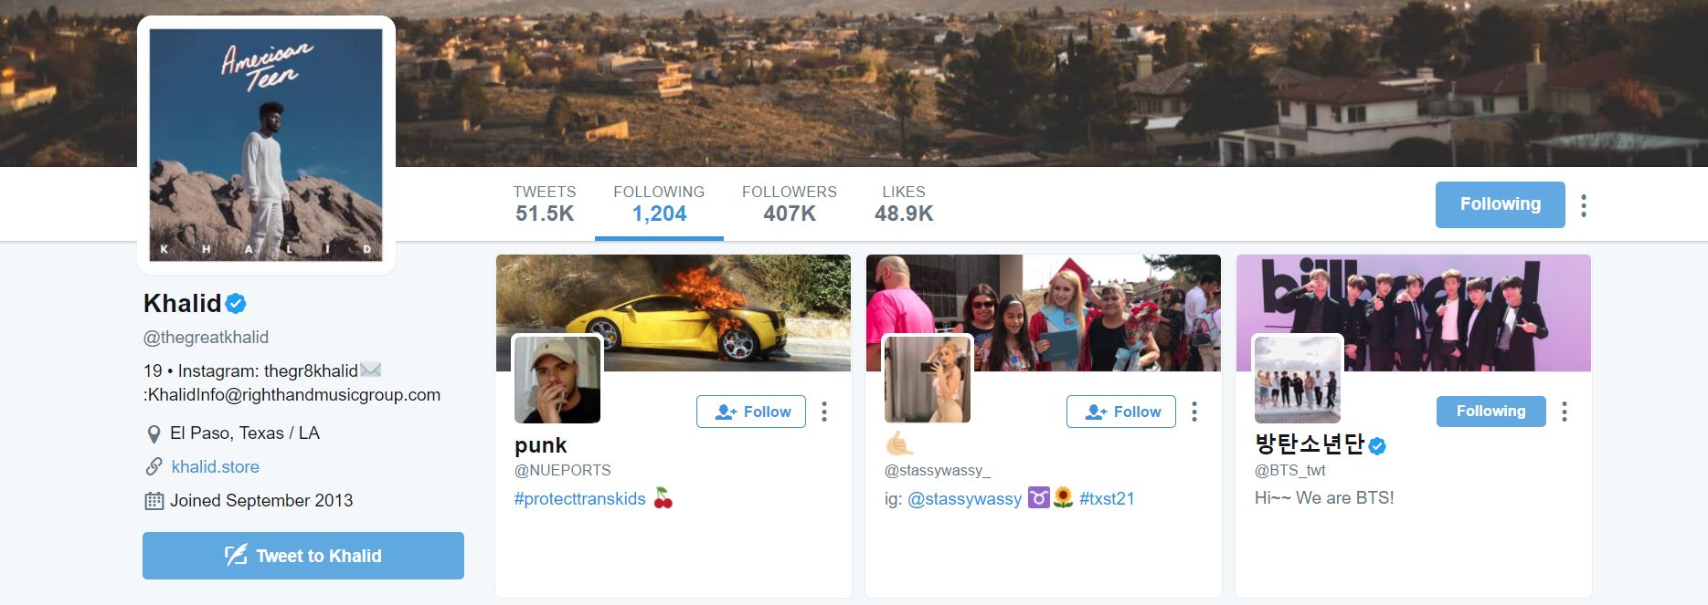Toggle the Following button on Khalid's profile

coord(1500,204)
